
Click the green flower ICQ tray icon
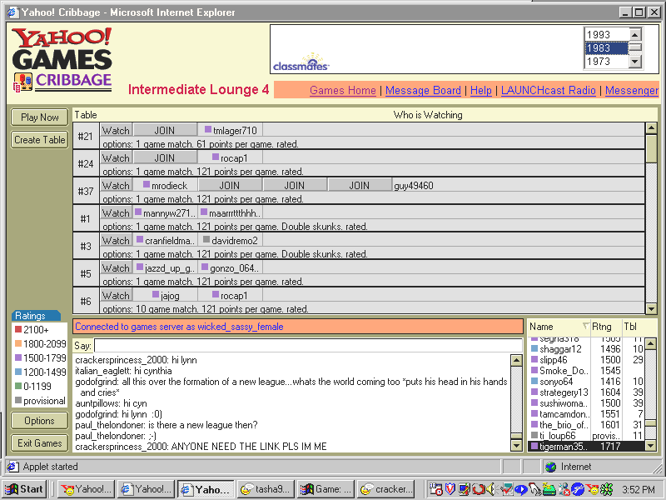coord(606,489)
